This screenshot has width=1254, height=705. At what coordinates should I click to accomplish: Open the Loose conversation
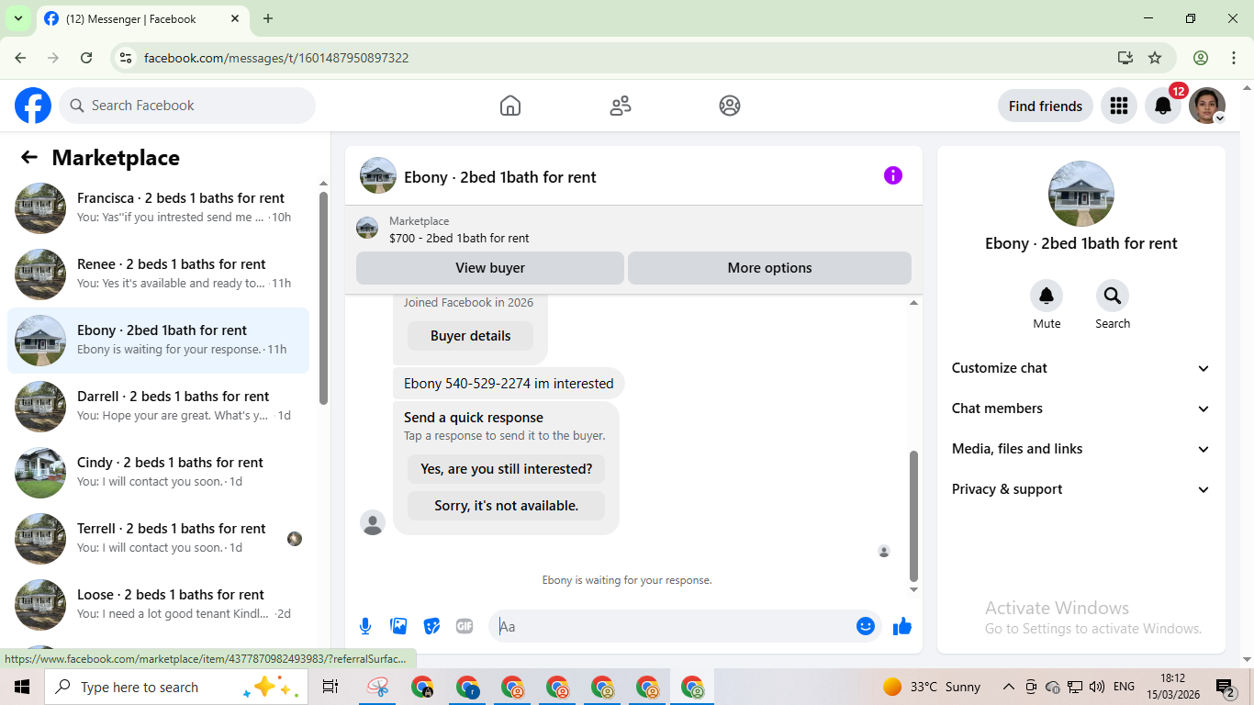tap(158, 605)
